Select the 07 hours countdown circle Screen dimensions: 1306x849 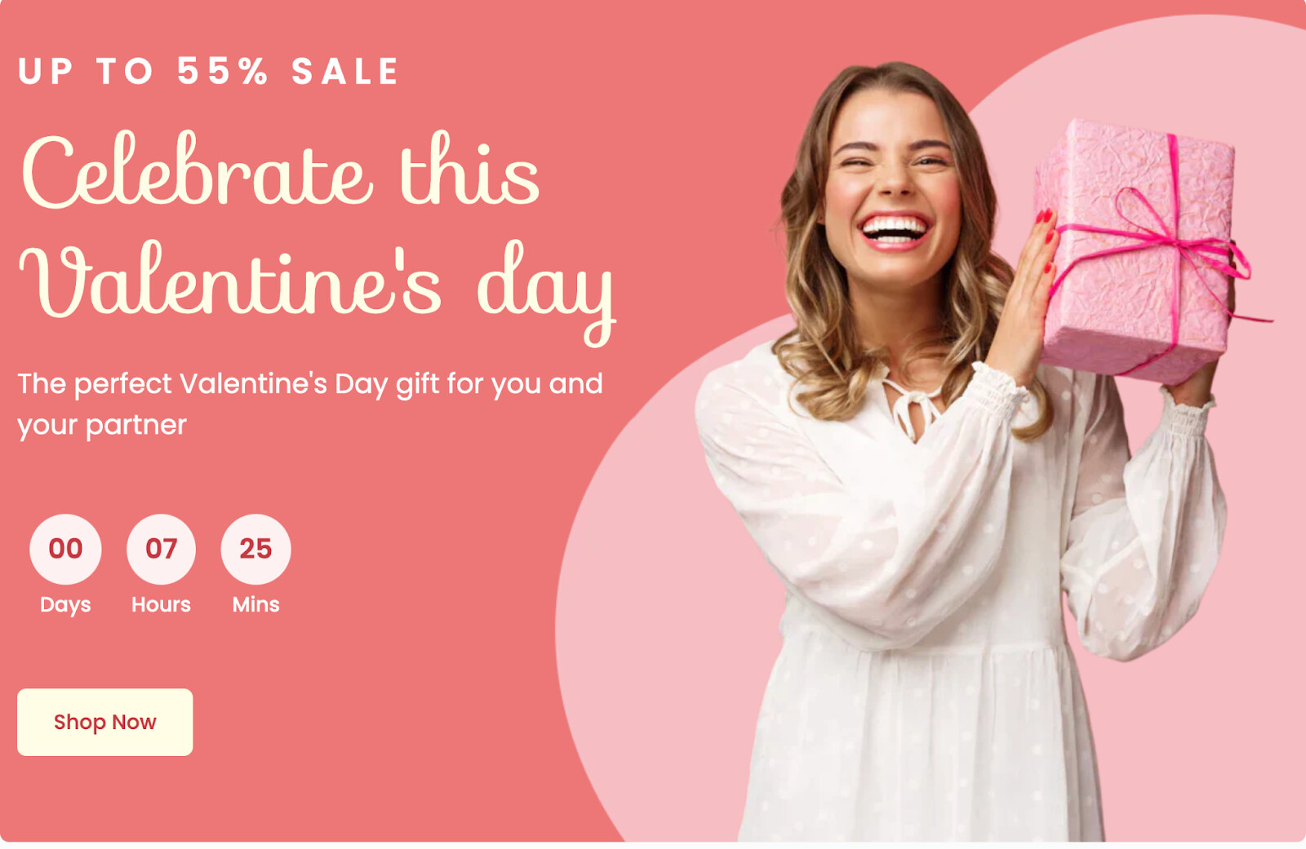click(161, 549)
